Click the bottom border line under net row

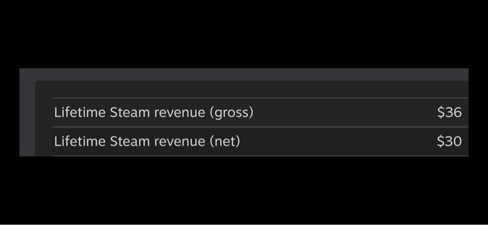260,156
